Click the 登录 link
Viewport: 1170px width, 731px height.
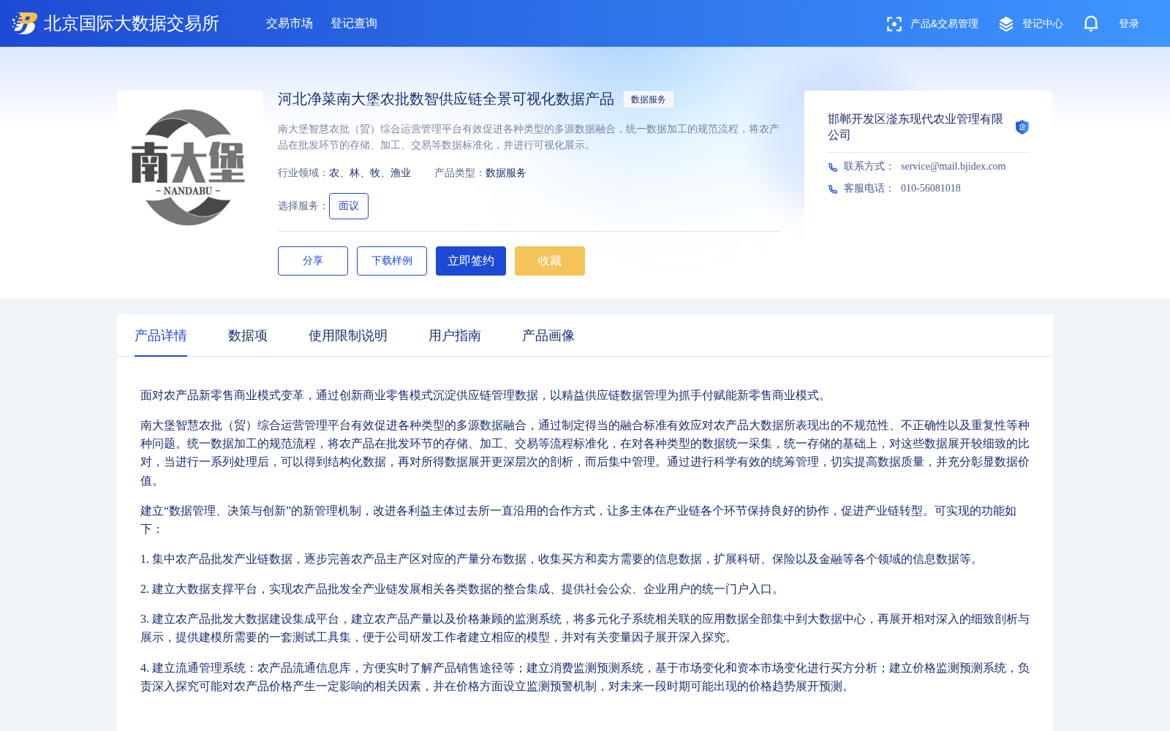tap(1129, 24)
